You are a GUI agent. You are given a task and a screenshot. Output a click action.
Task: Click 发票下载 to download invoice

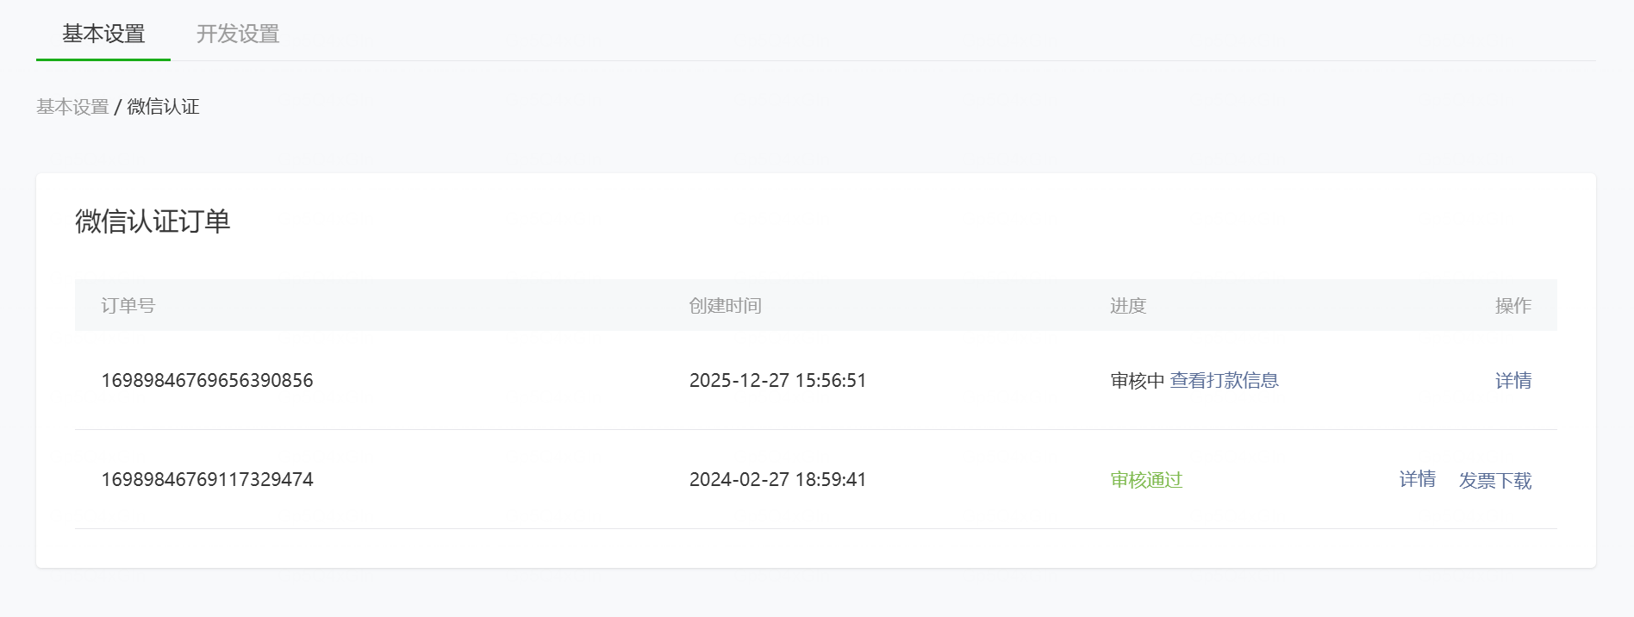(1494, 481)
